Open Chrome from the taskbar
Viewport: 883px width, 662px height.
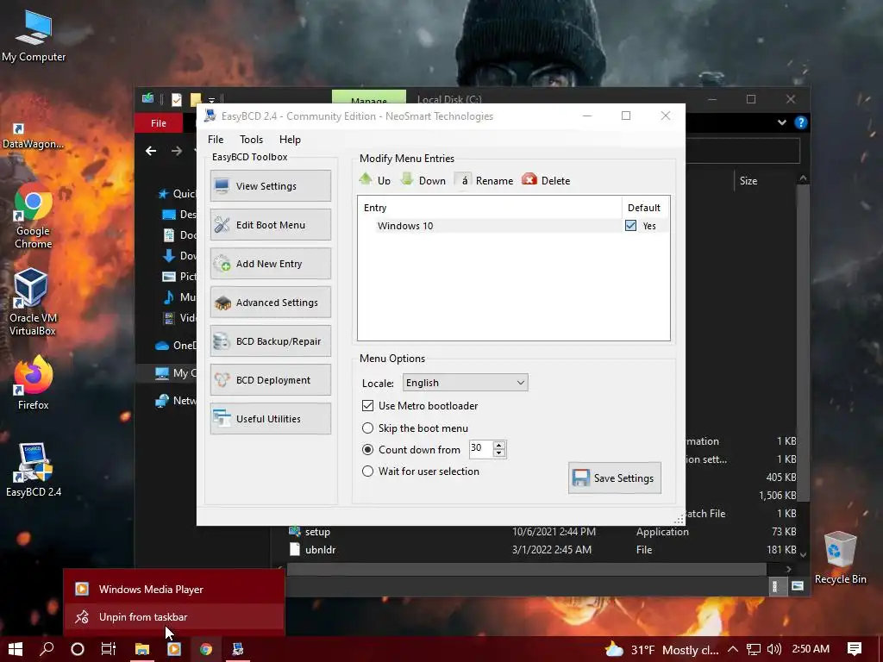click(206, 649)
